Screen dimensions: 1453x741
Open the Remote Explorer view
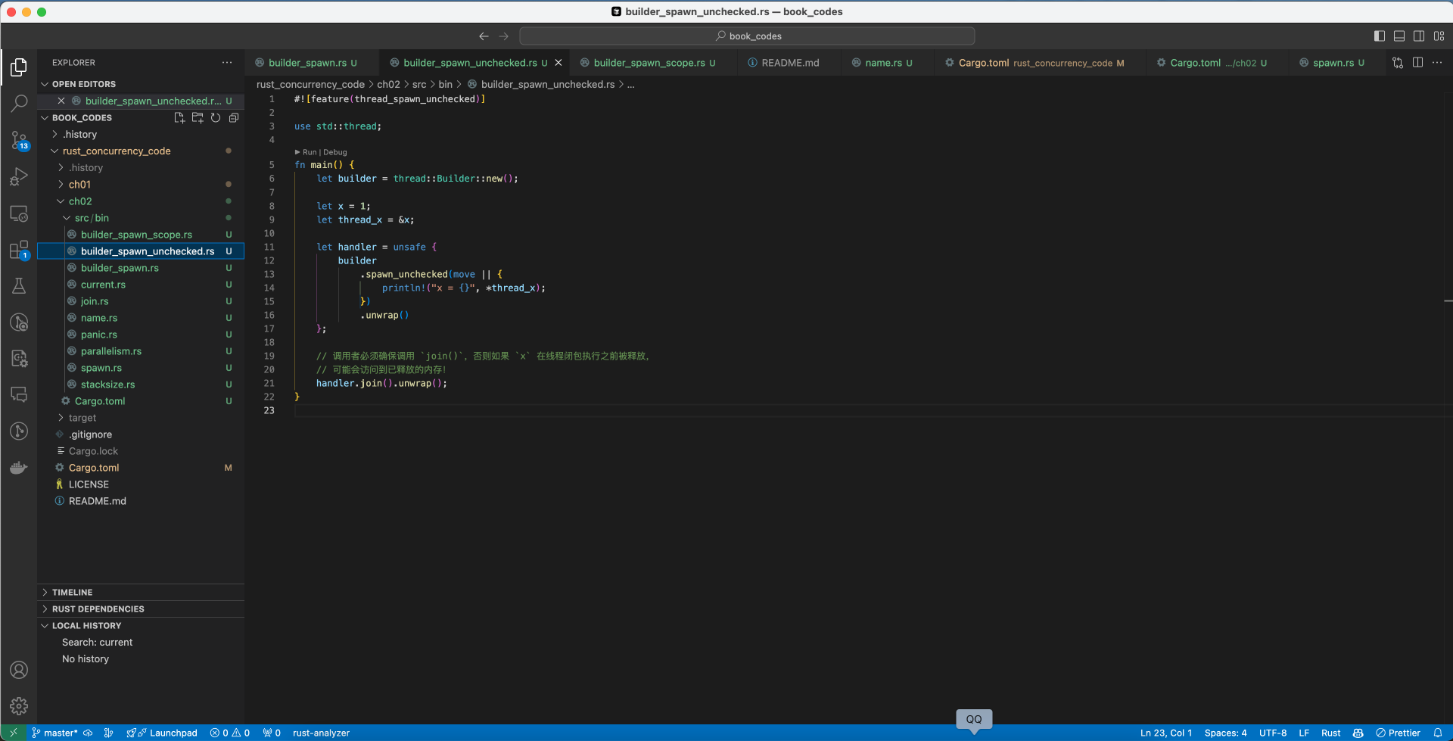(x=19, y=213)
